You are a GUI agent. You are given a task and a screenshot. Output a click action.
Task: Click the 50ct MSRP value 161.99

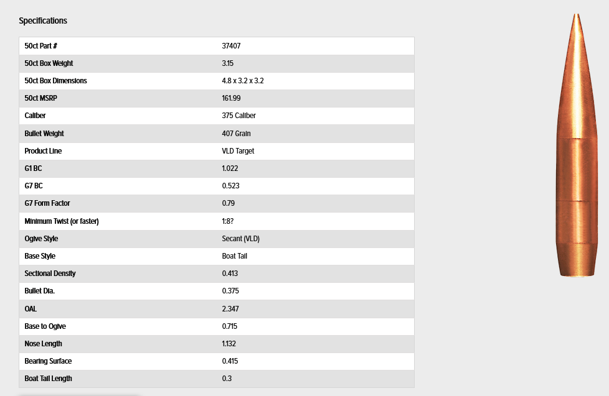coord(231,98)
